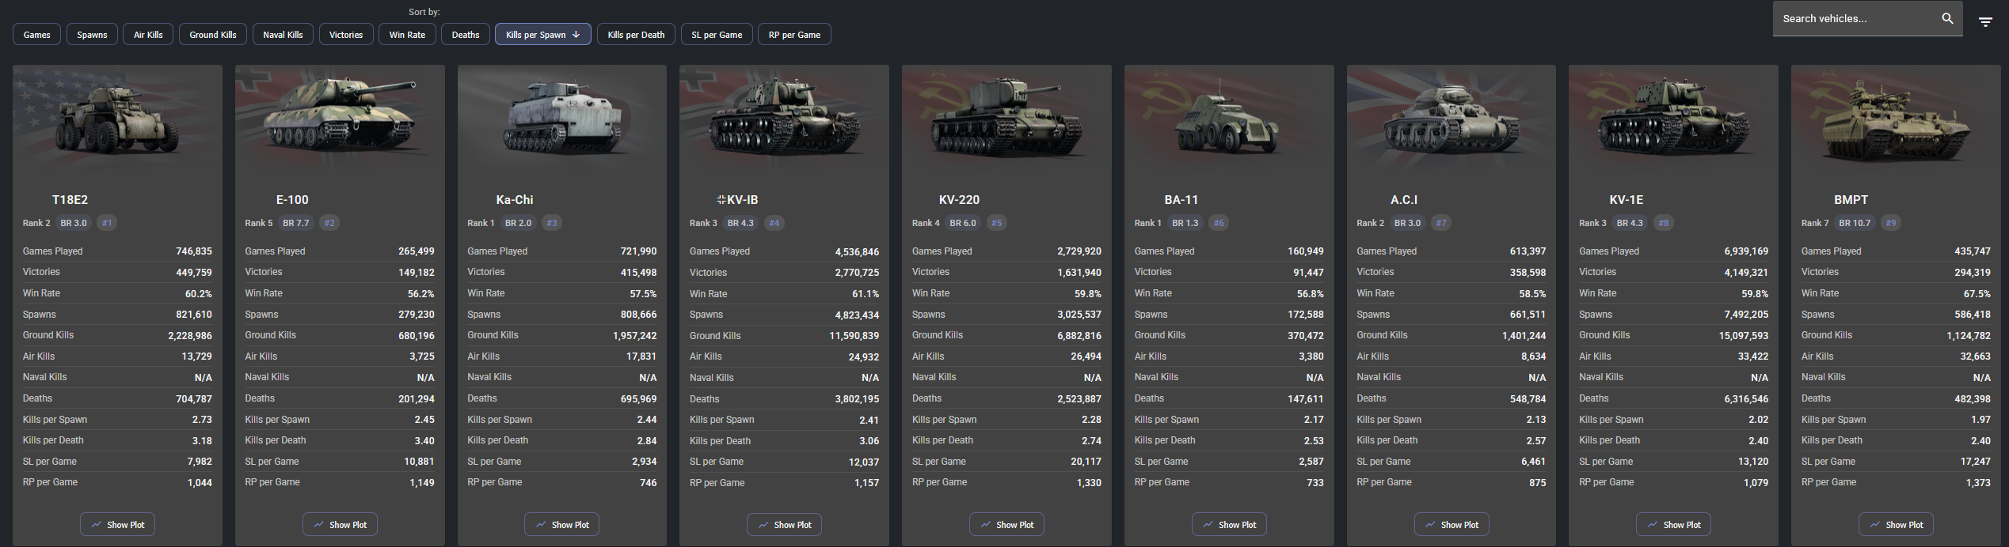This screenshot has width=2009, height=547.
Task: Click the search magnifier icon
Action: tap(1947, 18)
